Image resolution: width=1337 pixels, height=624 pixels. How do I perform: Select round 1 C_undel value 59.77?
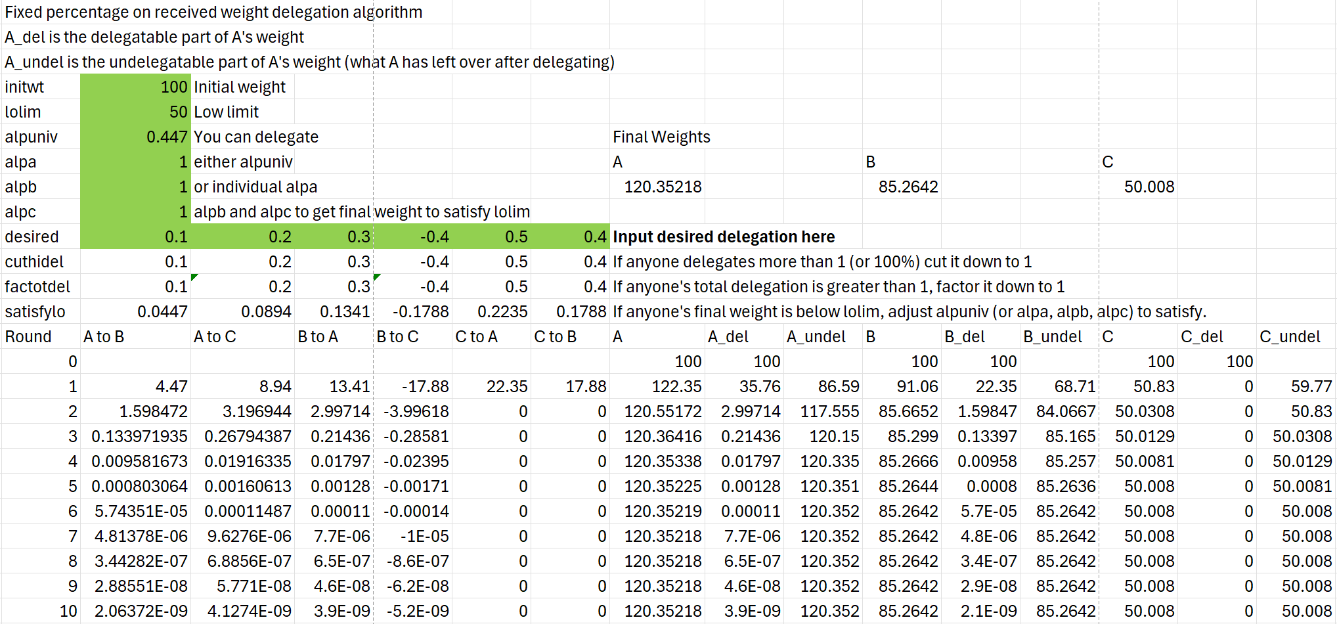click(x=1296, y=386)
